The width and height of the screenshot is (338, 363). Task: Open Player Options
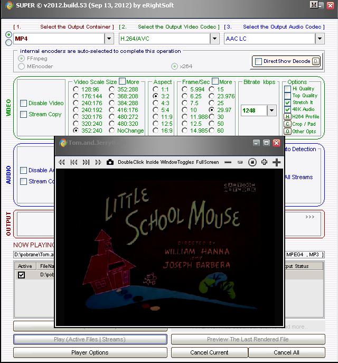point(90,352)
